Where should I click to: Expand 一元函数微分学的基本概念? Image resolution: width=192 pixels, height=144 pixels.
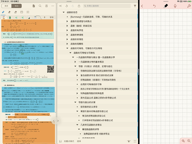point(75,62)
